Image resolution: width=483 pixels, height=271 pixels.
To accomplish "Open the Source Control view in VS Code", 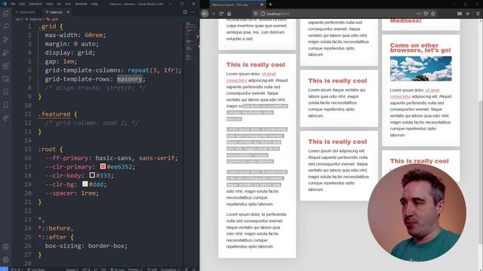I will (x=5, y=40).
